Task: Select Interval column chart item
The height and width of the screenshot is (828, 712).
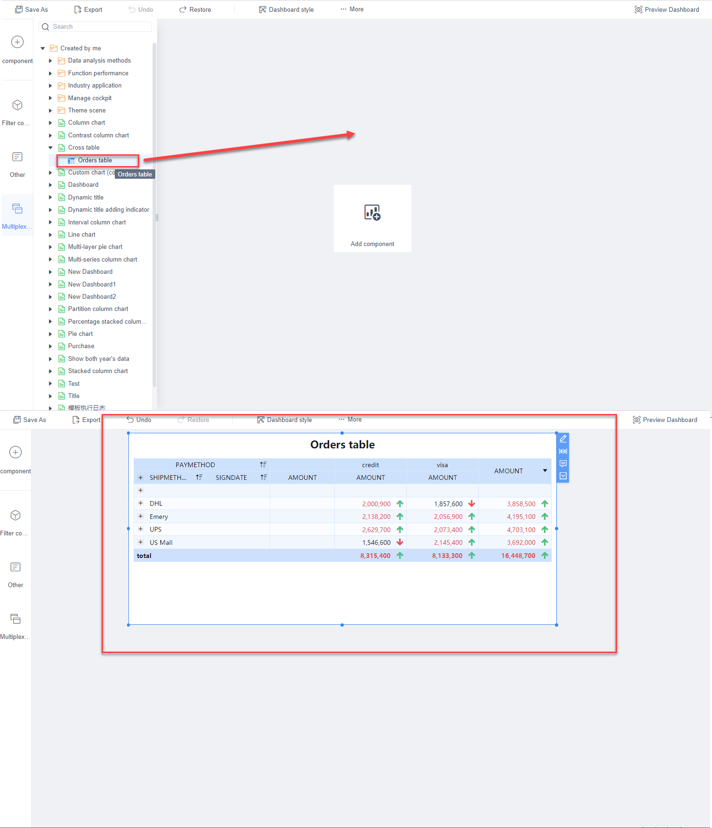Action: click(96, 222)
